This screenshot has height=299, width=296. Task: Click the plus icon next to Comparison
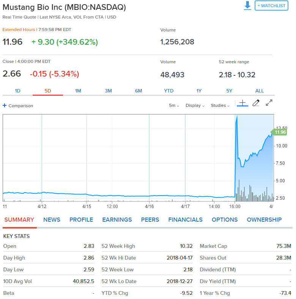coord(5,105)
